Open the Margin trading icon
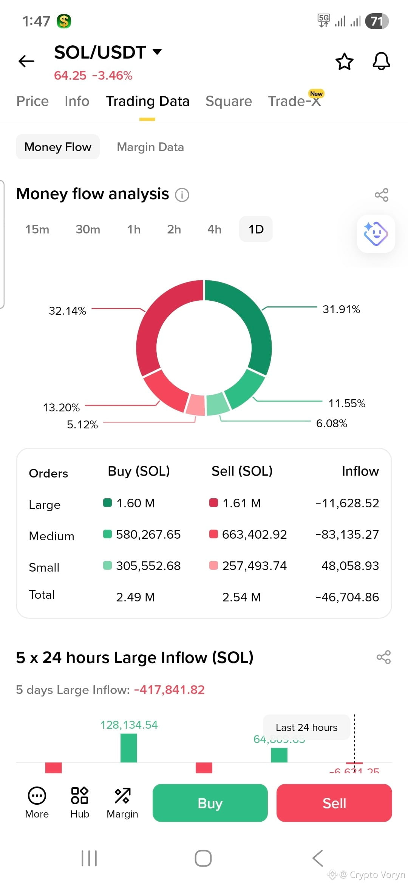 122,802
